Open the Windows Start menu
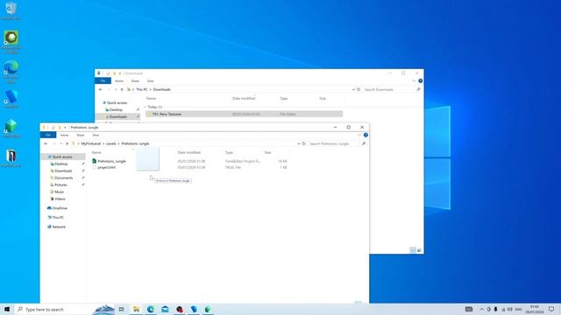This screenshot has width=561, height=315. point(7,309)
